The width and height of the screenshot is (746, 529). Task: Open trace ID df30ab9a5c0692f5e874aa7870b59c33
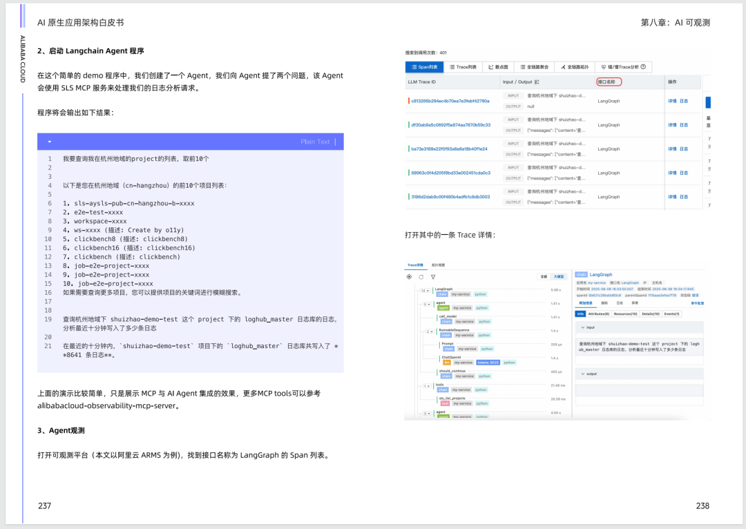[450, 124]
